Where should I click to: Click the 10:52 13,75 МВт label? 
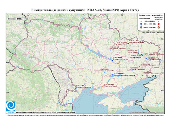pos(132,51)
